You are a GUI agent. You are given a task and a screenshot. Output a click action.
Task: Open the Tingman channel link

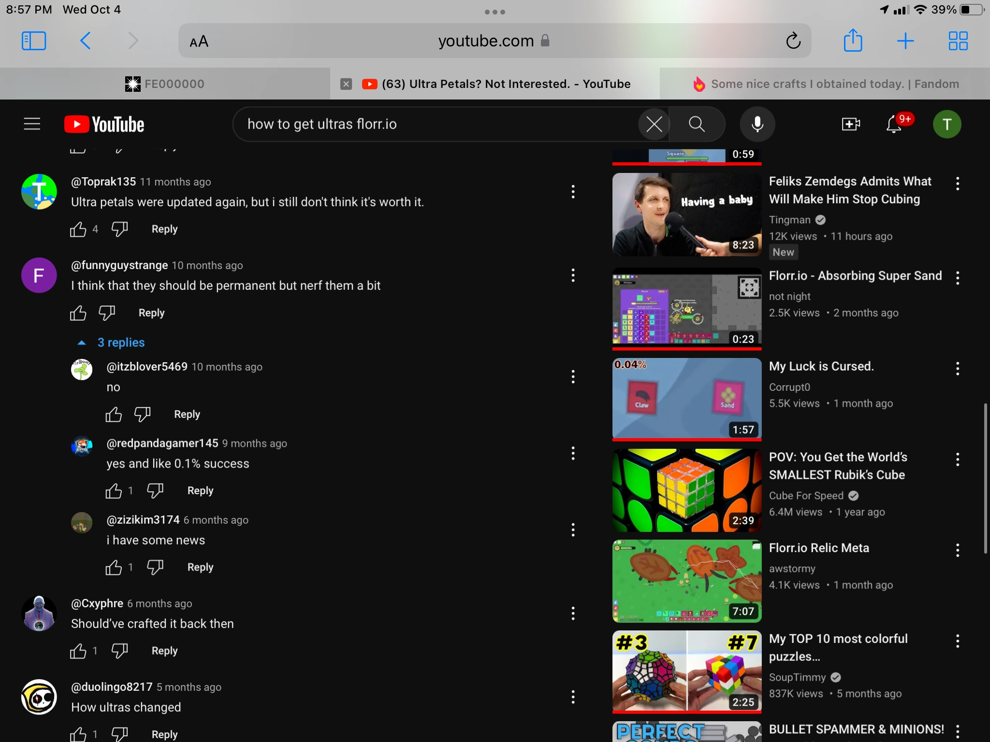point(789,220)
